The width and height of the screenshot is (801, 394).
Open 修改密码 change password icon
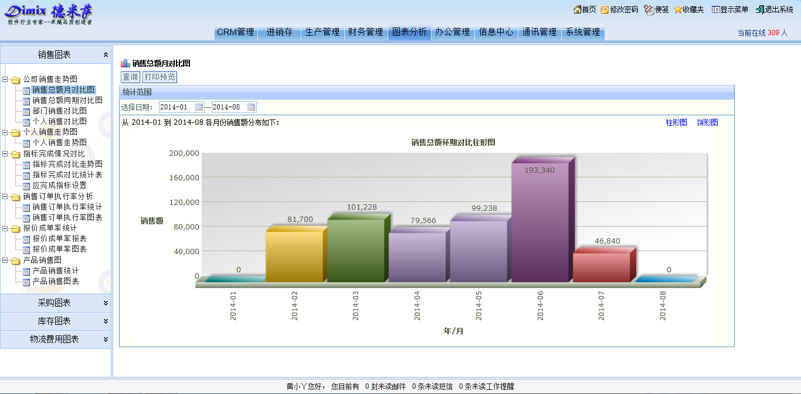605,9
